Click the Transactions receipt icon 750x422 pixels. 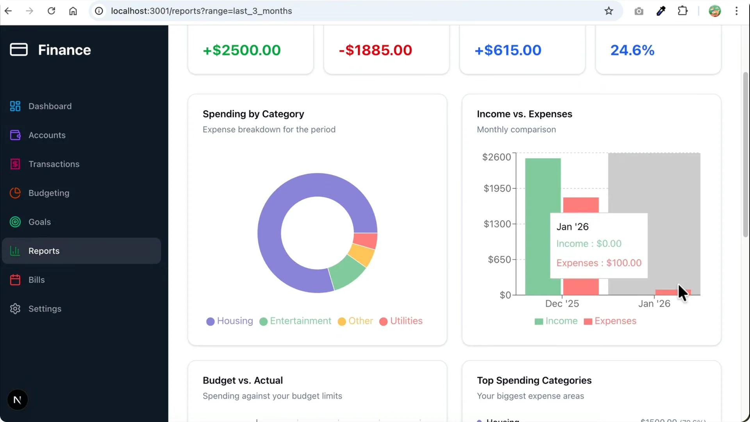pos(15,164)
